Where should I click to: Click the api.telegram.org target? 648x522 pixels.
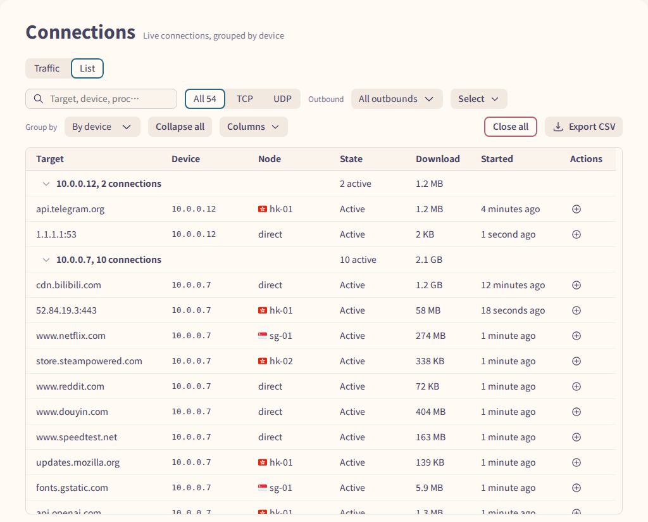pyautogui.click(x=70, y=209)
